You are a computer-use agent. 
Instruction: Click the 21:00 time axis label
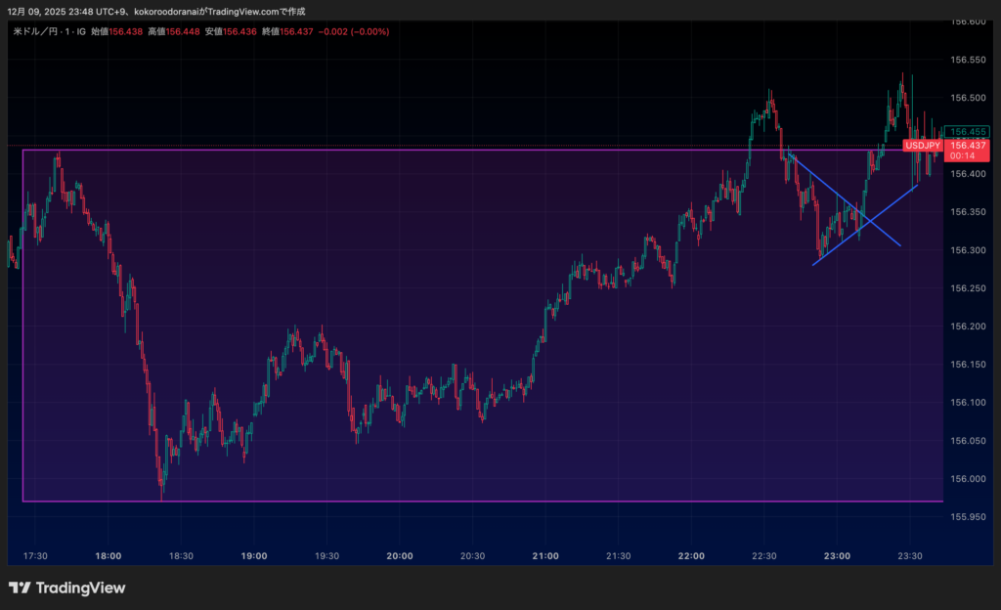pyautogui.click(x=544, y=556)
